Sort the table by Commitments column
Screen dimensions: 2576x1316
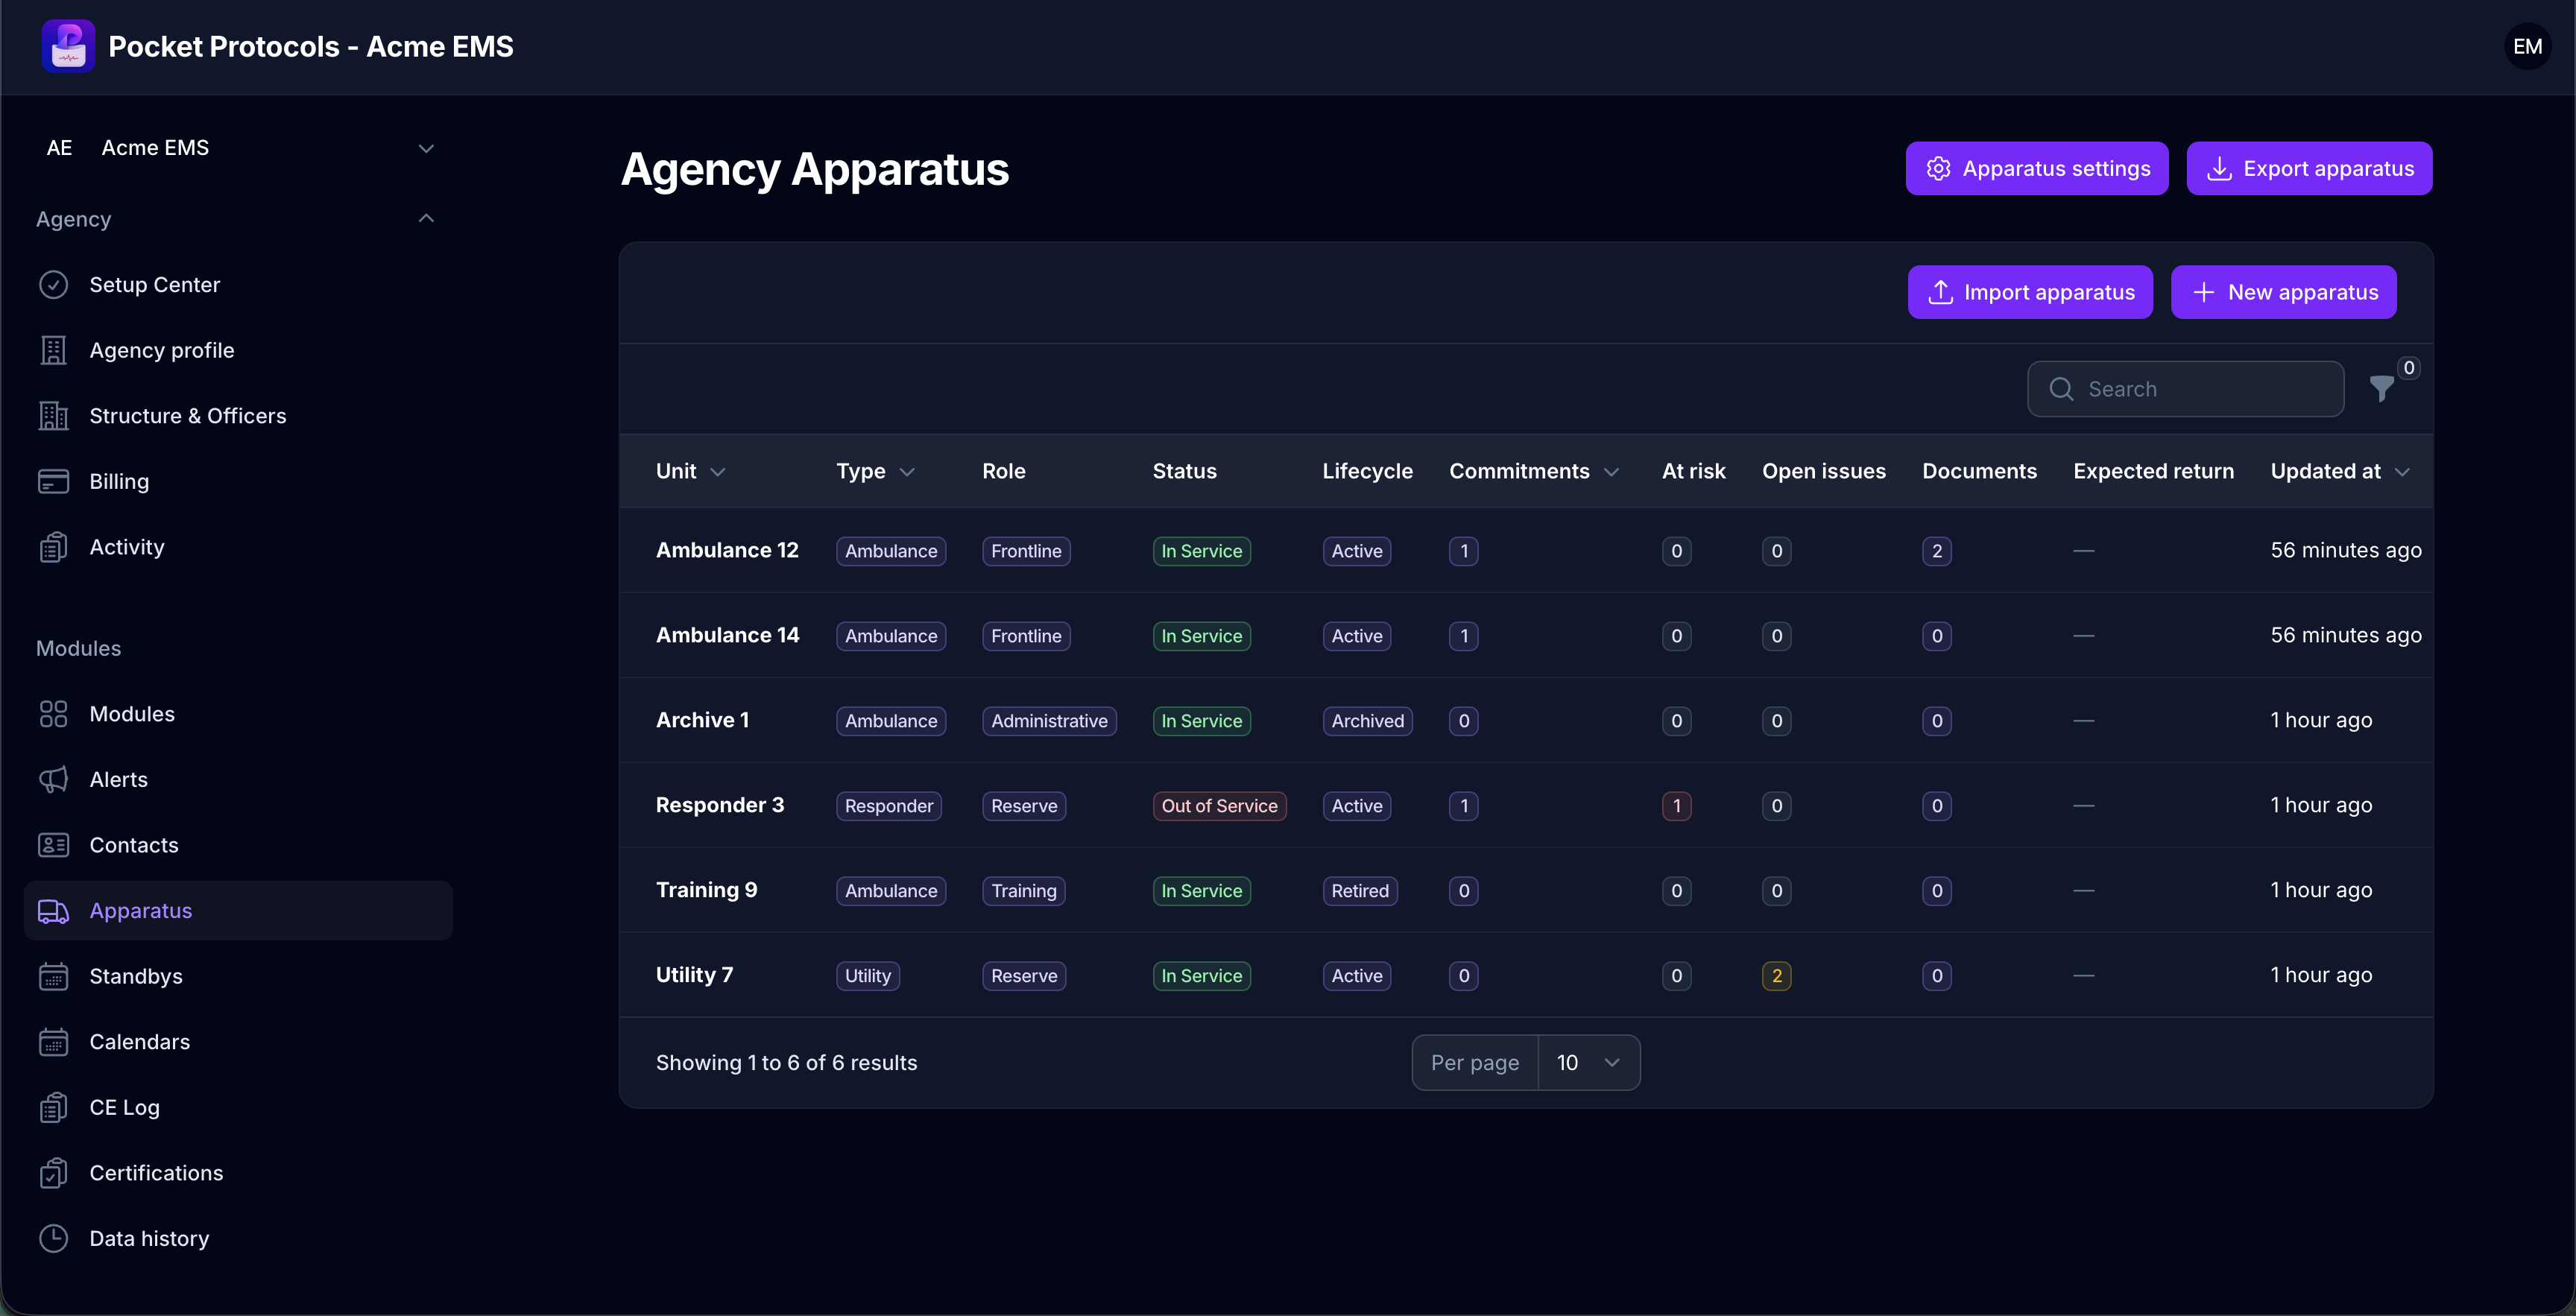pos(1534,471)
